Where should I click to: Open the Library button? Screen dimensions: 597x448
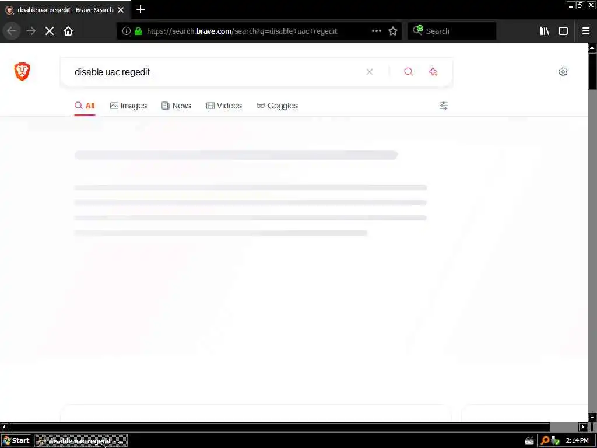(x=545, y=31)
